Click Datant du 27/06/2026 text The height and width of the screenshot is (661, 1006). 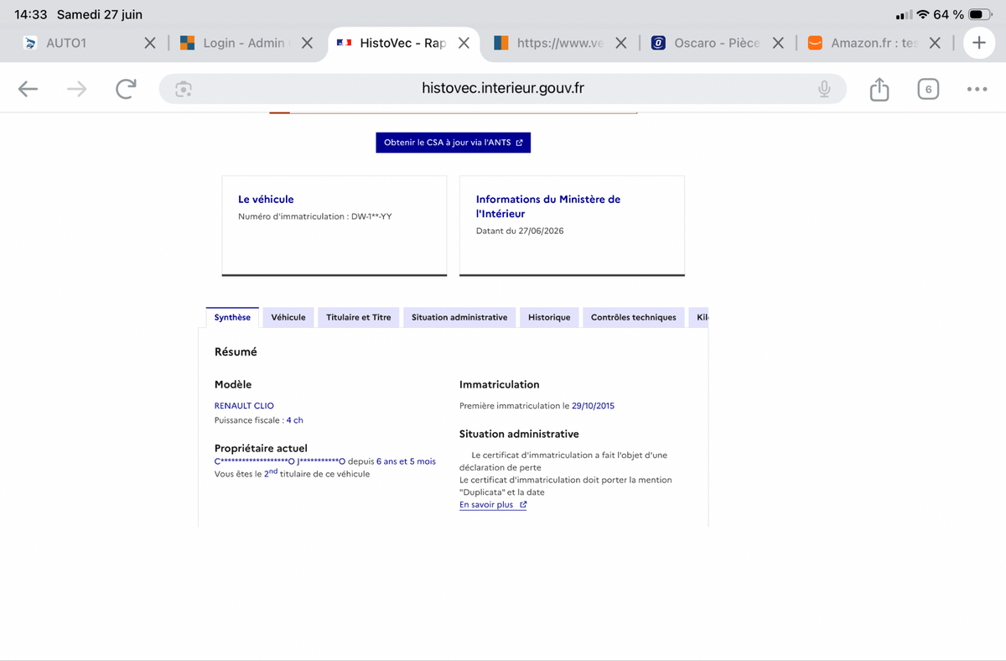pos(520,231)
